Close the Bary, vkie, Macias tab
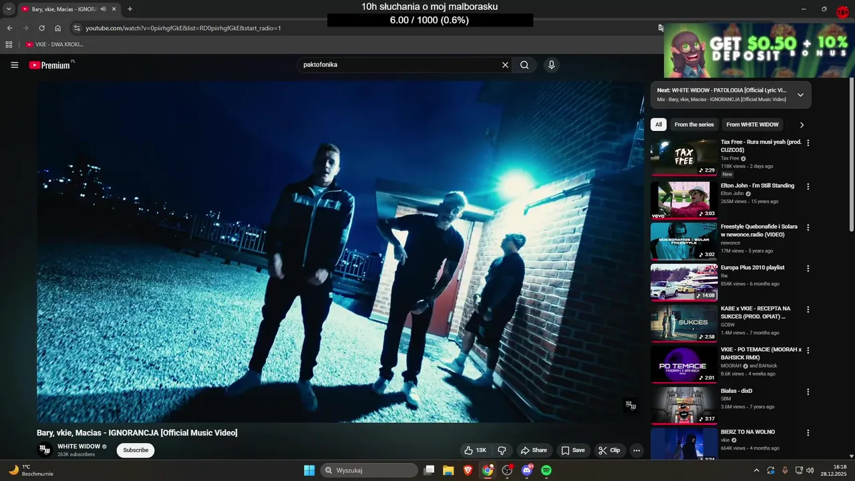This screenshot has height=481, width=855. coord(114,9)
